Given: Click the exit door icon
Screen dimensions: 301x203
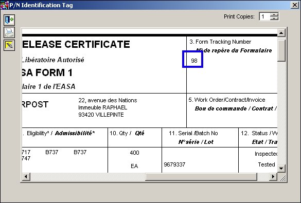Looking at the screenshot, I should point(9,20).
